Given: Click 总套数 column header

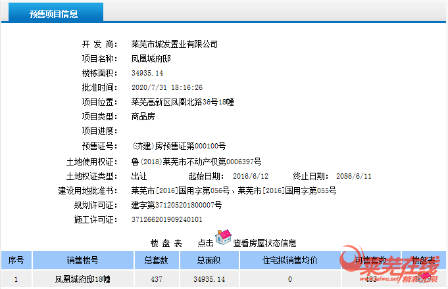Looking at the screenshot, I should coord(157,260).
